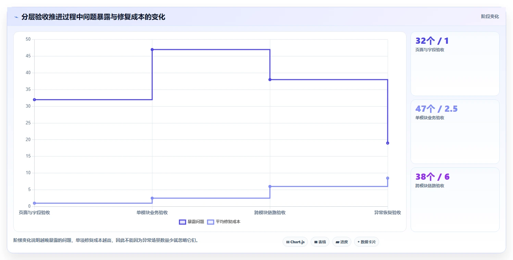Select the 47个 / 2.5 data card

point(455,132)
